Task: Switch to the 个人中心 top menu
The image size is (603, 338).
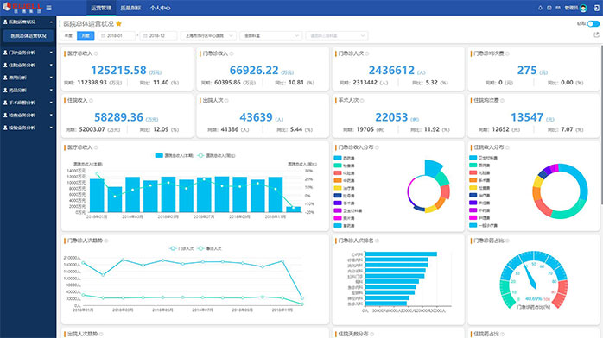Action: pos(160,8)
